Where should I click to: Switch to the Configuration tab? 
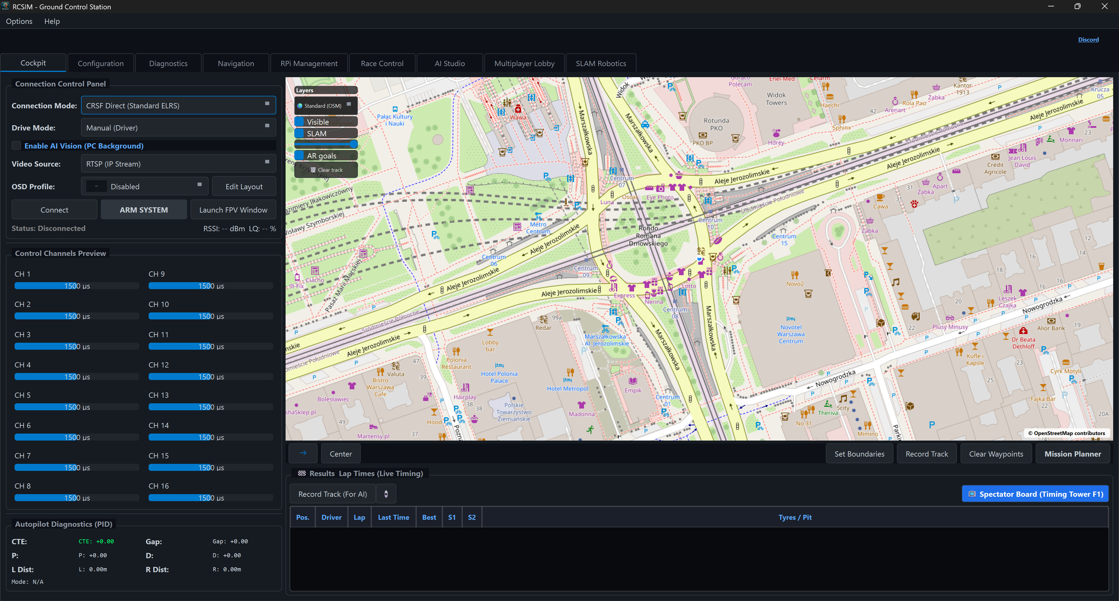click(101, 63)
